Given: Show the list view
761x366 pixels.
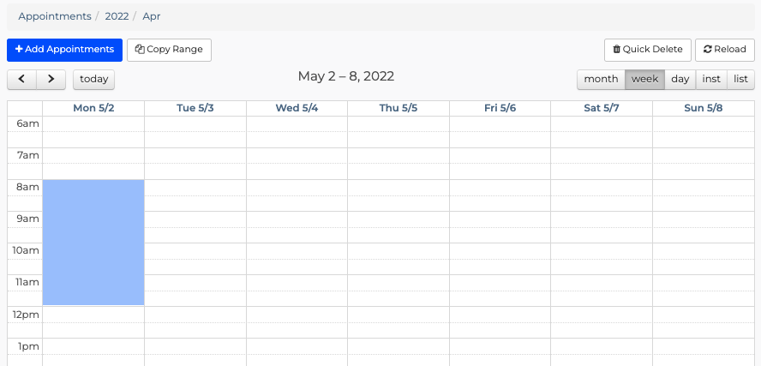Looking at the screenshot, I should click(x=740, y=80).
